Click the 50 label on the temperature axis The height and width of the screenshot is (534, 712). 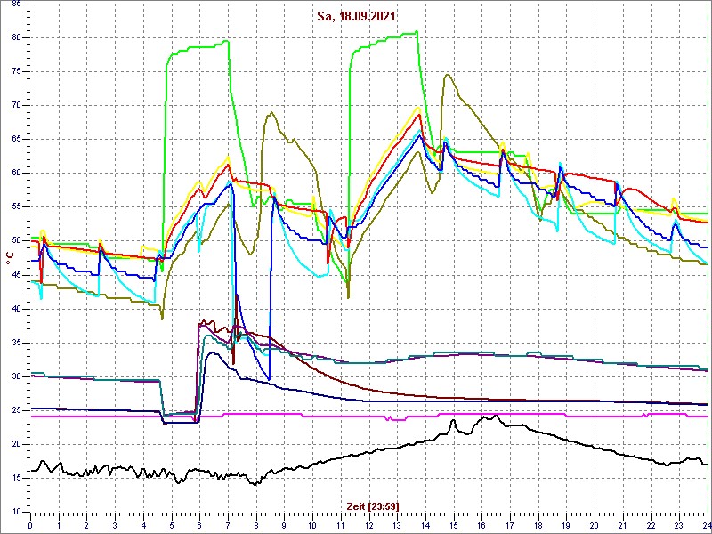[x=15, y=240]
